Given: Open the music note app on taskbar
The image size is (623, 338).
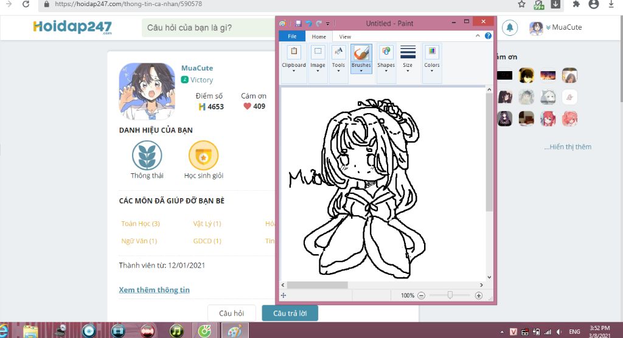Looking at the screenshot, I should pos(176,331).
